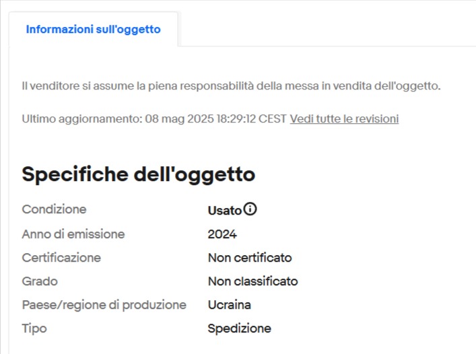Click the Grado label
476x354 pixels.
tap(40, 281)
